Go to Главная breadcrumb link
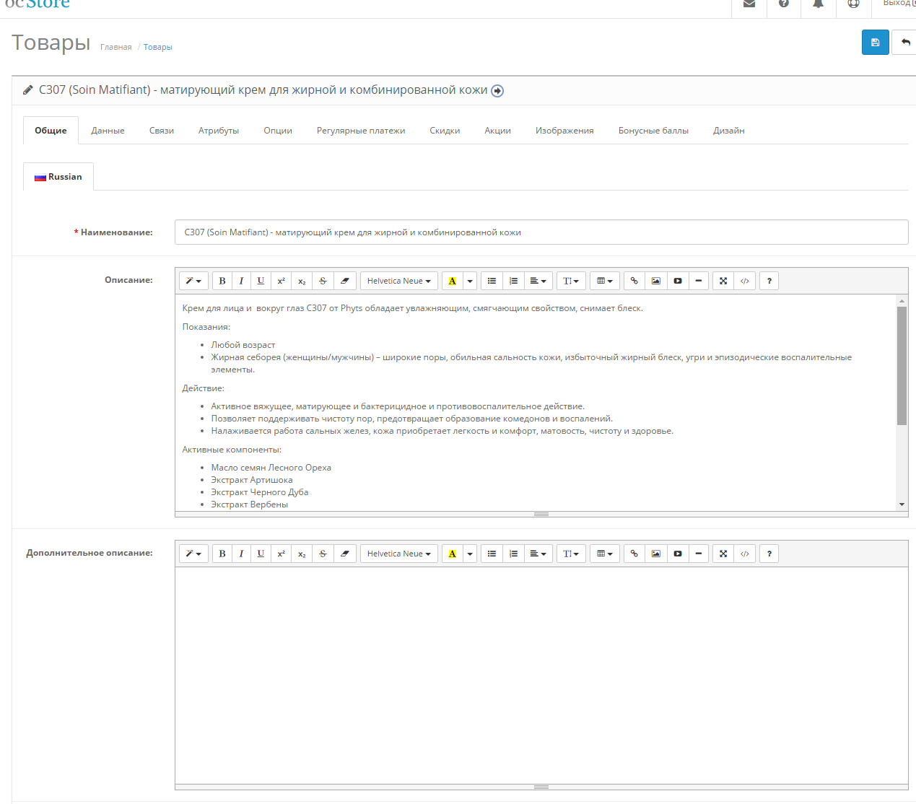916x804 pixels. (x=116, y=48)
